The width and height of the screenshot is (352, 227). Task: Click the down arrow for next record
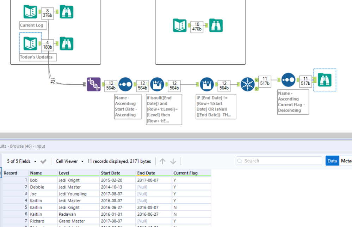(173, 161)
